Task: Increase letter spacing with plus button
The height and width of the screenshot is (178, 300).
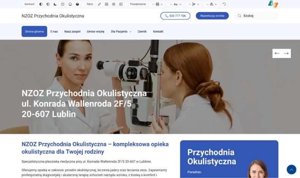Action: pyautogui.click(x=216, y=4)
